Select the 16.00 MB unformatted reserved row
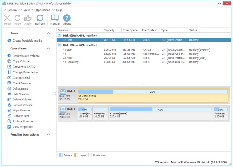This screenshot has height=167, width=233. pyautogui.click(x=144, y=54)
